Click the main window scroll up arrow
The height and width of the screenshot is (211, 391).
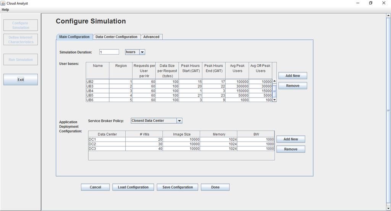[x=388, y=15]
